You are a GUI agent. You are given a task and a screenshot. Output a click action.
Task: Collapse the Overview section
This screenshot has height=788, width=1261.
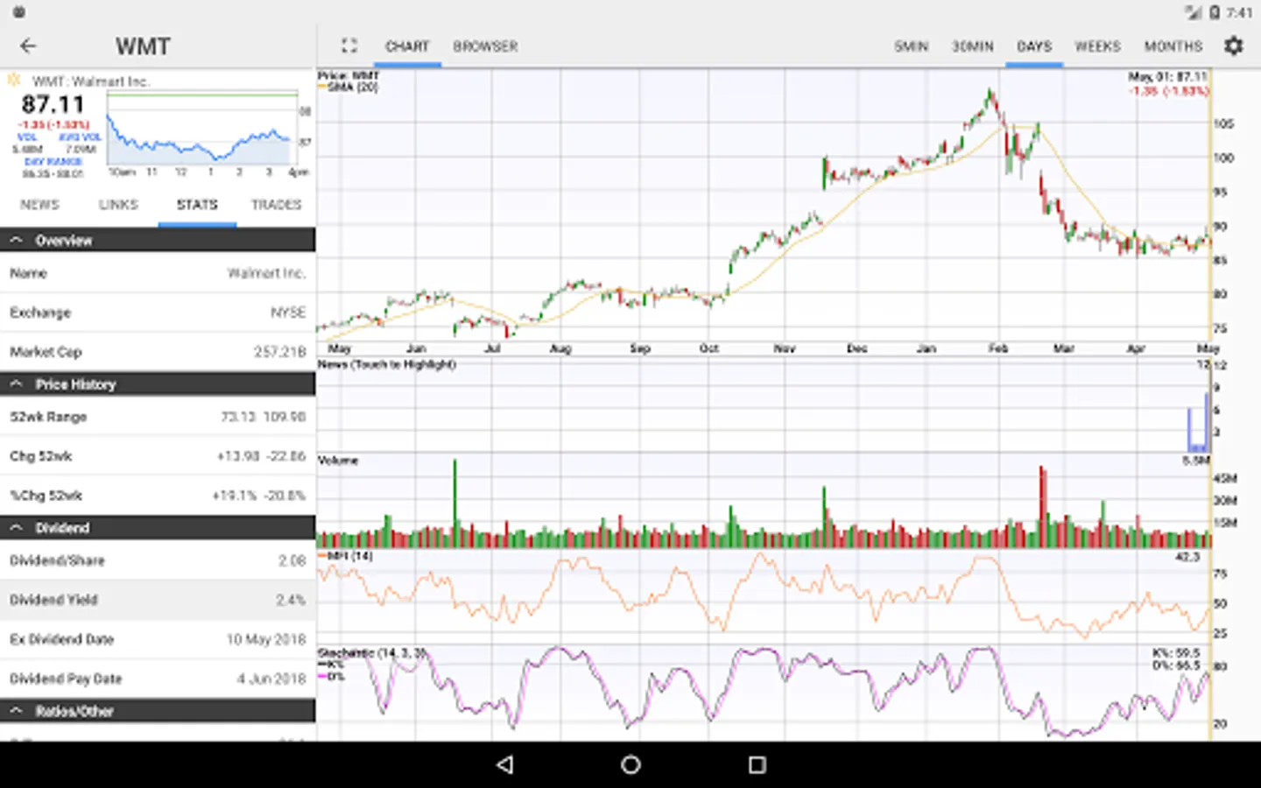coord(158,240)
